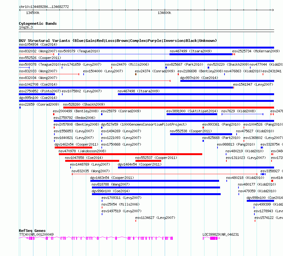The image size is (283, 256).
Task: Open nsv509379 (Teague2010) variant label
Action: (79, 51)
